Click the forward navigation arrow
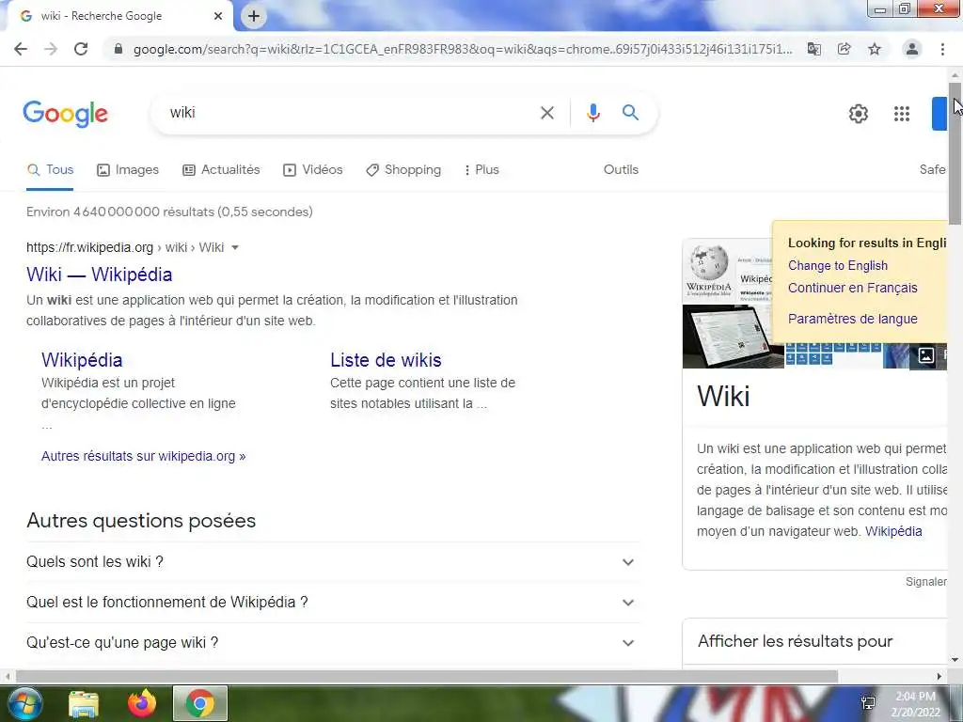This screenshot has height=722, width=963. click(x=51, y=49)
